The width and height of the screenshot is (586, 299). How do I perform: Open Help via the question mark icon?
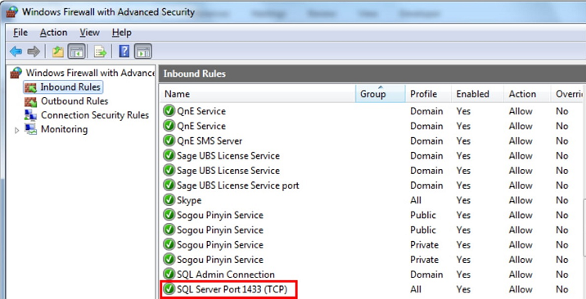coord(124,51)
